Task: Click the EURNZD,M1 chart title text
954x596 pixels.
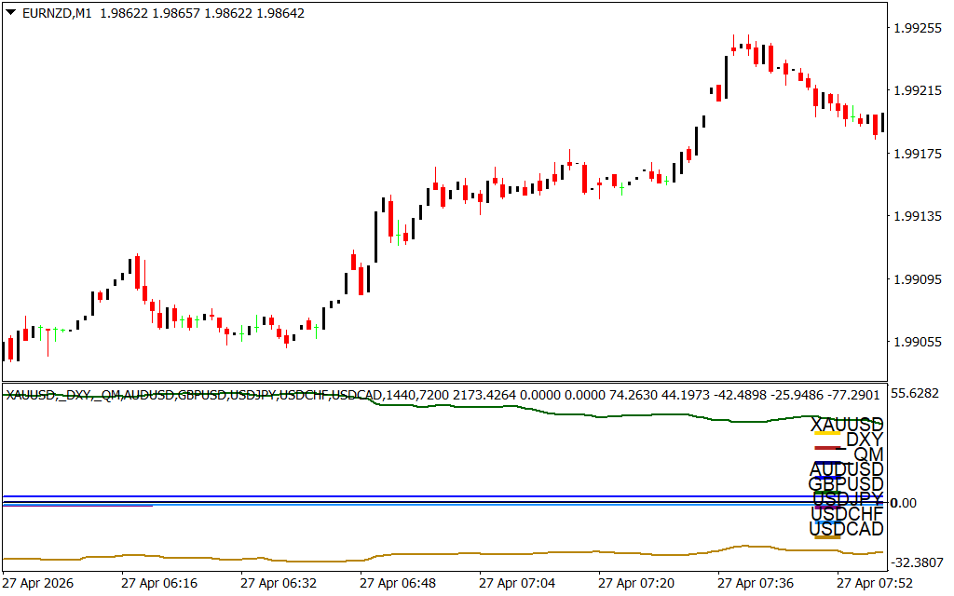Action: [x=57, y=13]
